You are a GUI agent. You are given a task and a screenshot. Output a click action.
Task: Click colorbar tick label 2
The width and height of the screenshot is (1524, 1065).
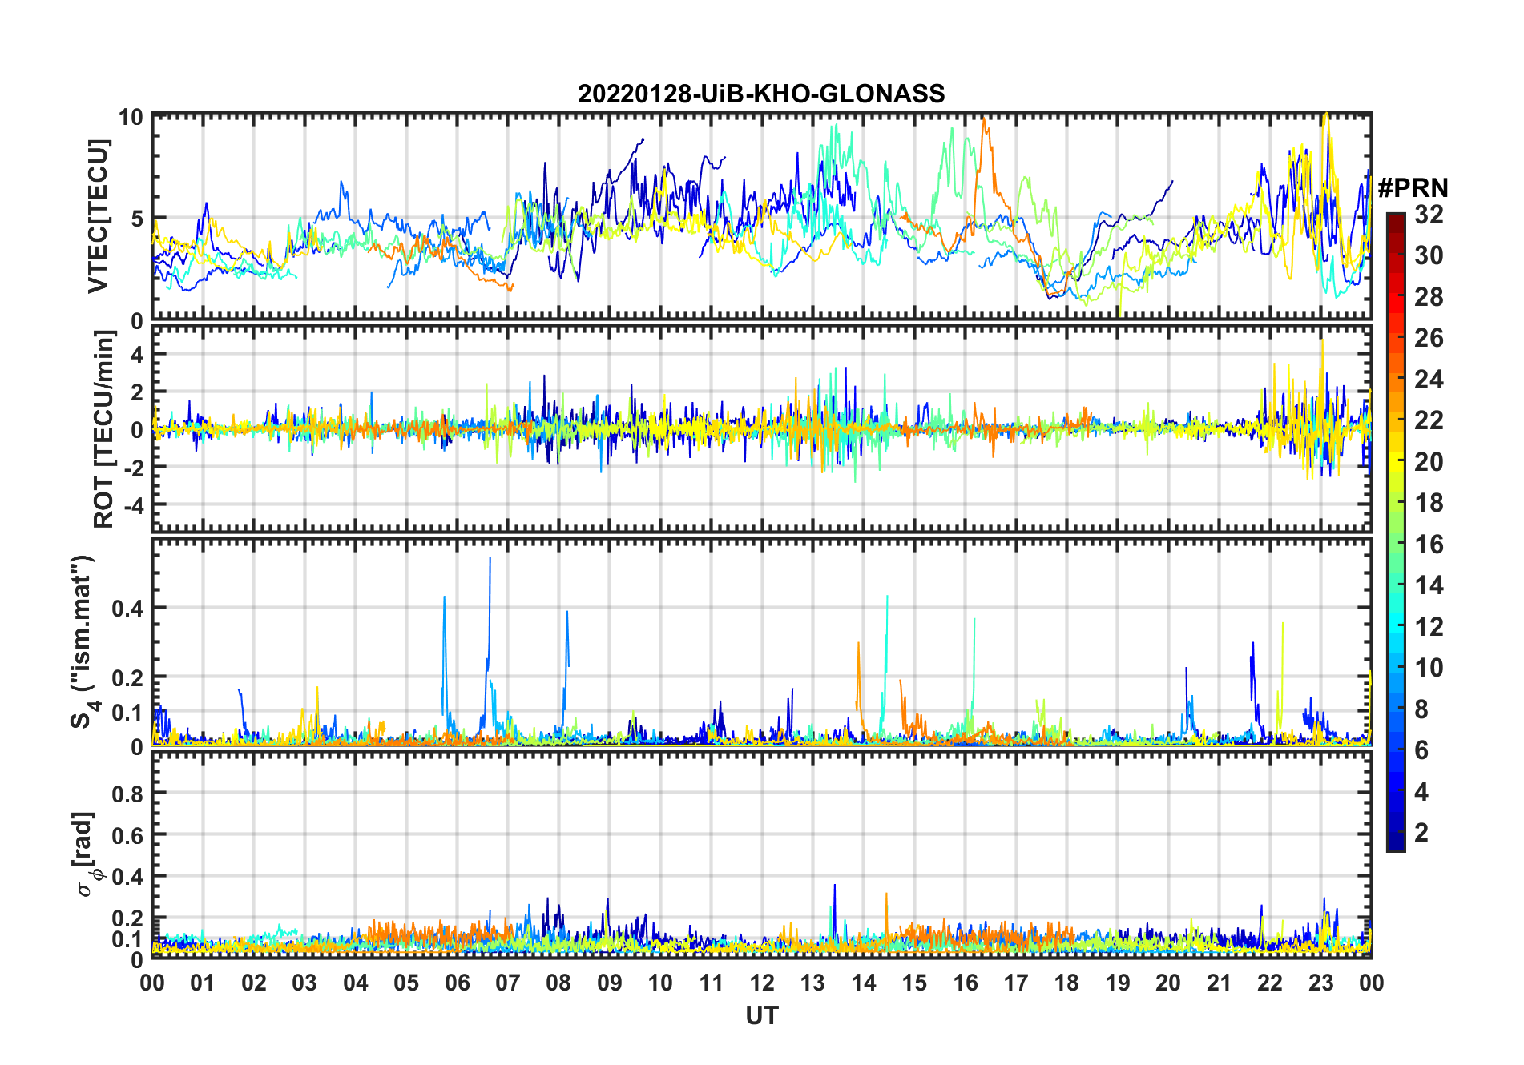(1421, 833)
